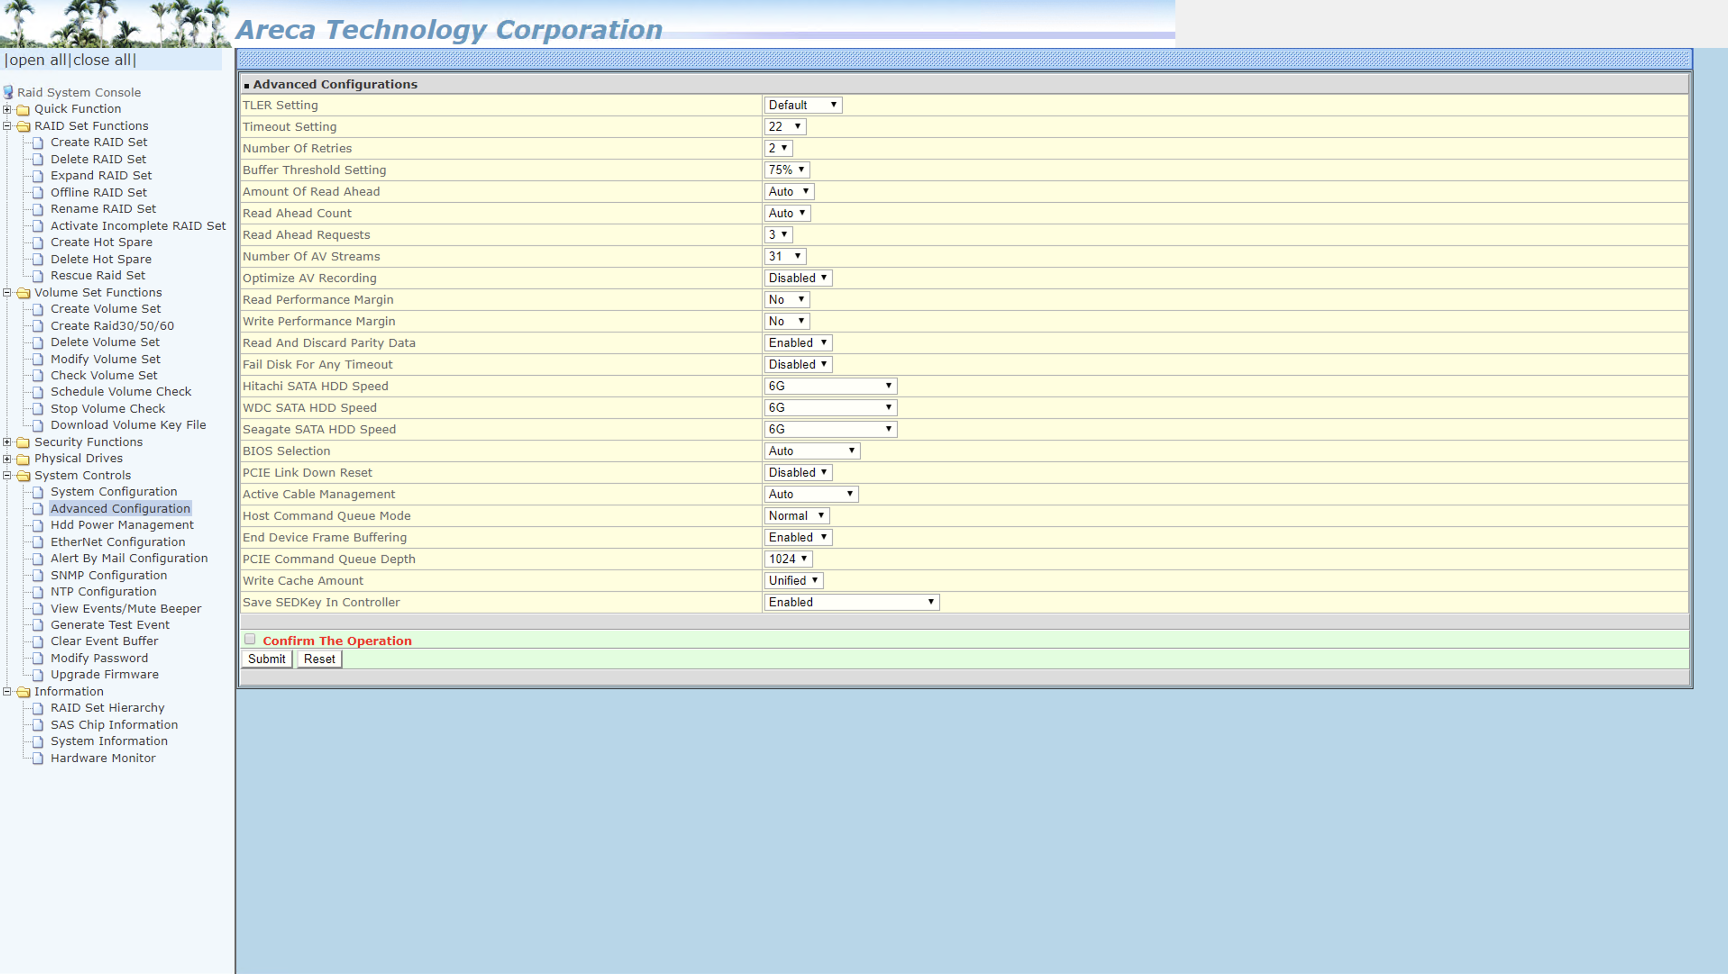This screenshot has height=974, width=1728.
Task: Collapse the Information tree node
Action: 7,692
